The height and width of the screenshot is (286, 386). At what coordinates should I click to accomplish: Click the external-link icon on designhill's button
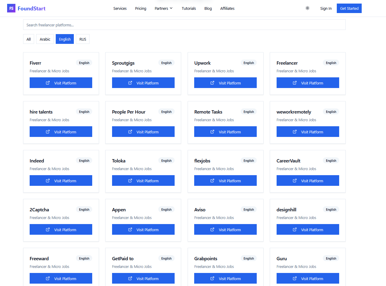(x=295, y=229)
